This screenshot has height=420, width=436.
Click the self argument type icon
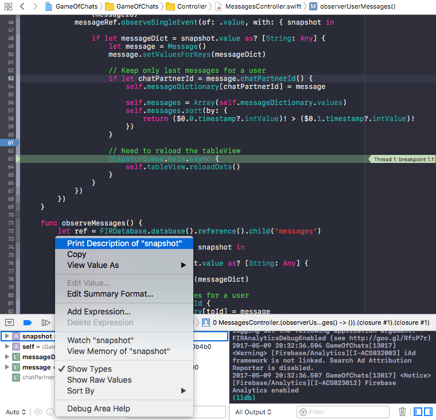tap(16, 347)
